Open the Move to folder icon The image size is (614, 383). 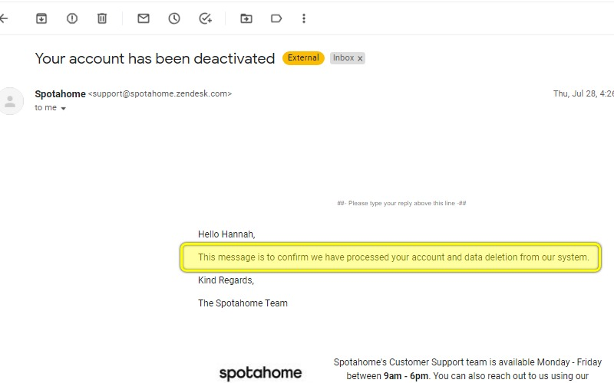246,18
